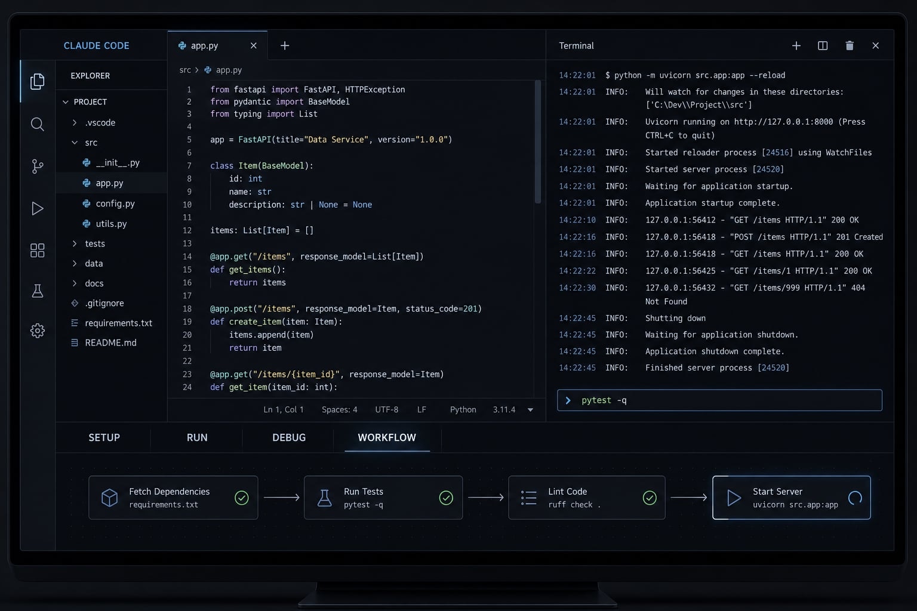Click the Lint Code workflow card
Viewport: 917px width, 611px height.
pos(587,498)
